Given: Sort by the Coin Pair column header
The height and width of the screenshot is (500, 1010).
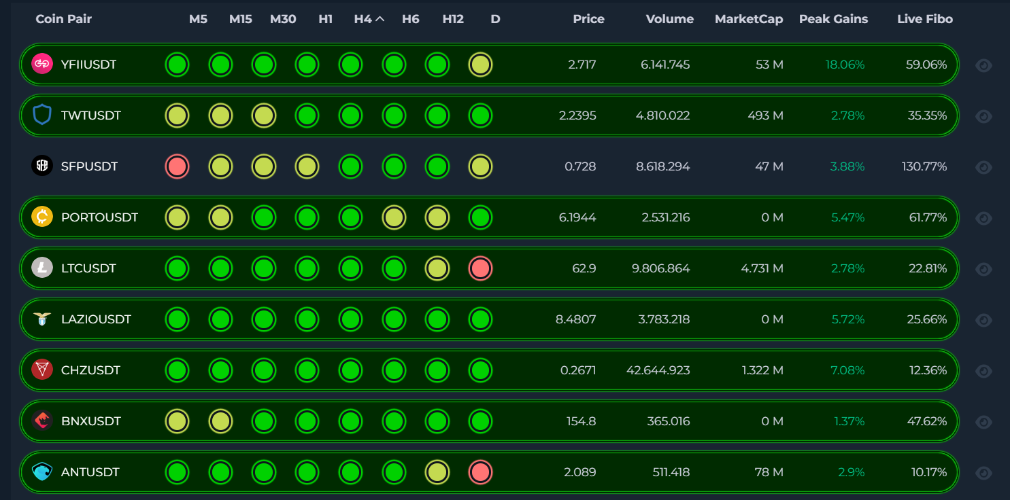Looking at the screenshot, I should tap(63, 19).
